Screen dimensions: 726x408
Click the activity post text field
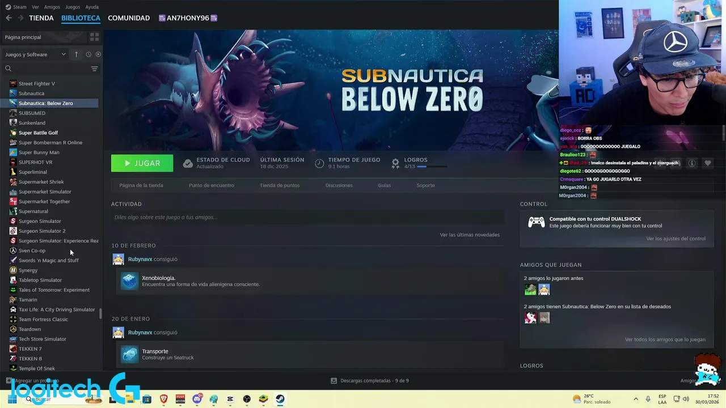point(307,217)
